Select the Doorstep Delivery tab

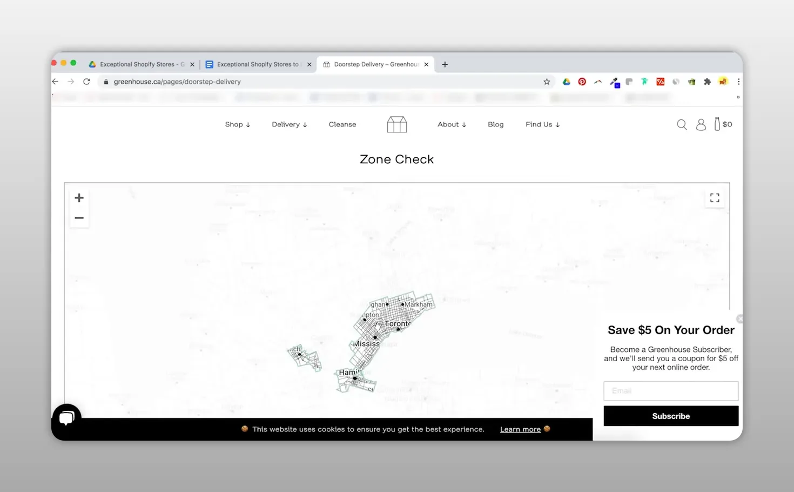click(x=376, y=64)
